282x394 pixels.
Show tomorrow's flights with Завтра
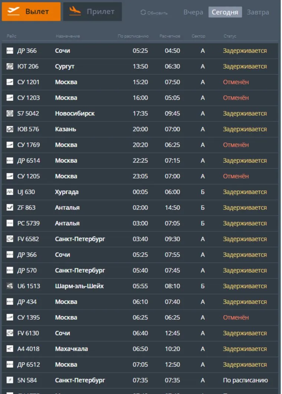[x=258, y=12]
